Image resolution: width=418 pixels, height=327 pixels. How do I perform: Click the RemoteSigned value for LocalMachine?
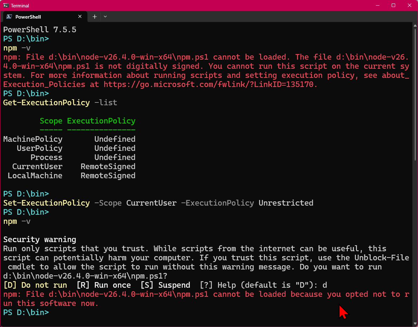[108, 176]
